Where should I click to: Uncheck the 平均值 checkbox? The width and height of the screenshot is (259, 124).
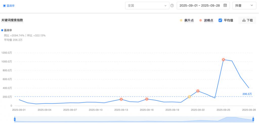point(220,20)
